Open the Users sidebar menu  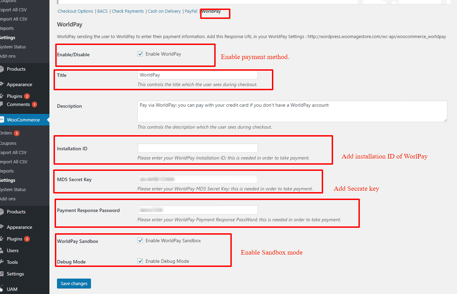[x=13, y=250]
